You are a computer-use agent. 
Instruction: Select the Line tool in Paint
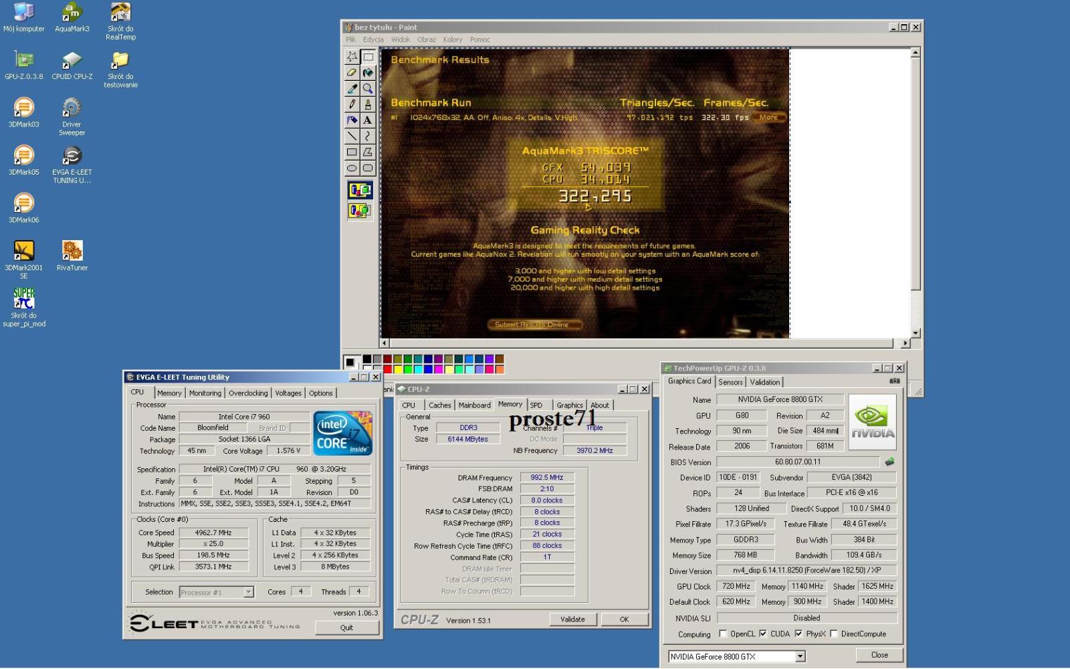352,136
